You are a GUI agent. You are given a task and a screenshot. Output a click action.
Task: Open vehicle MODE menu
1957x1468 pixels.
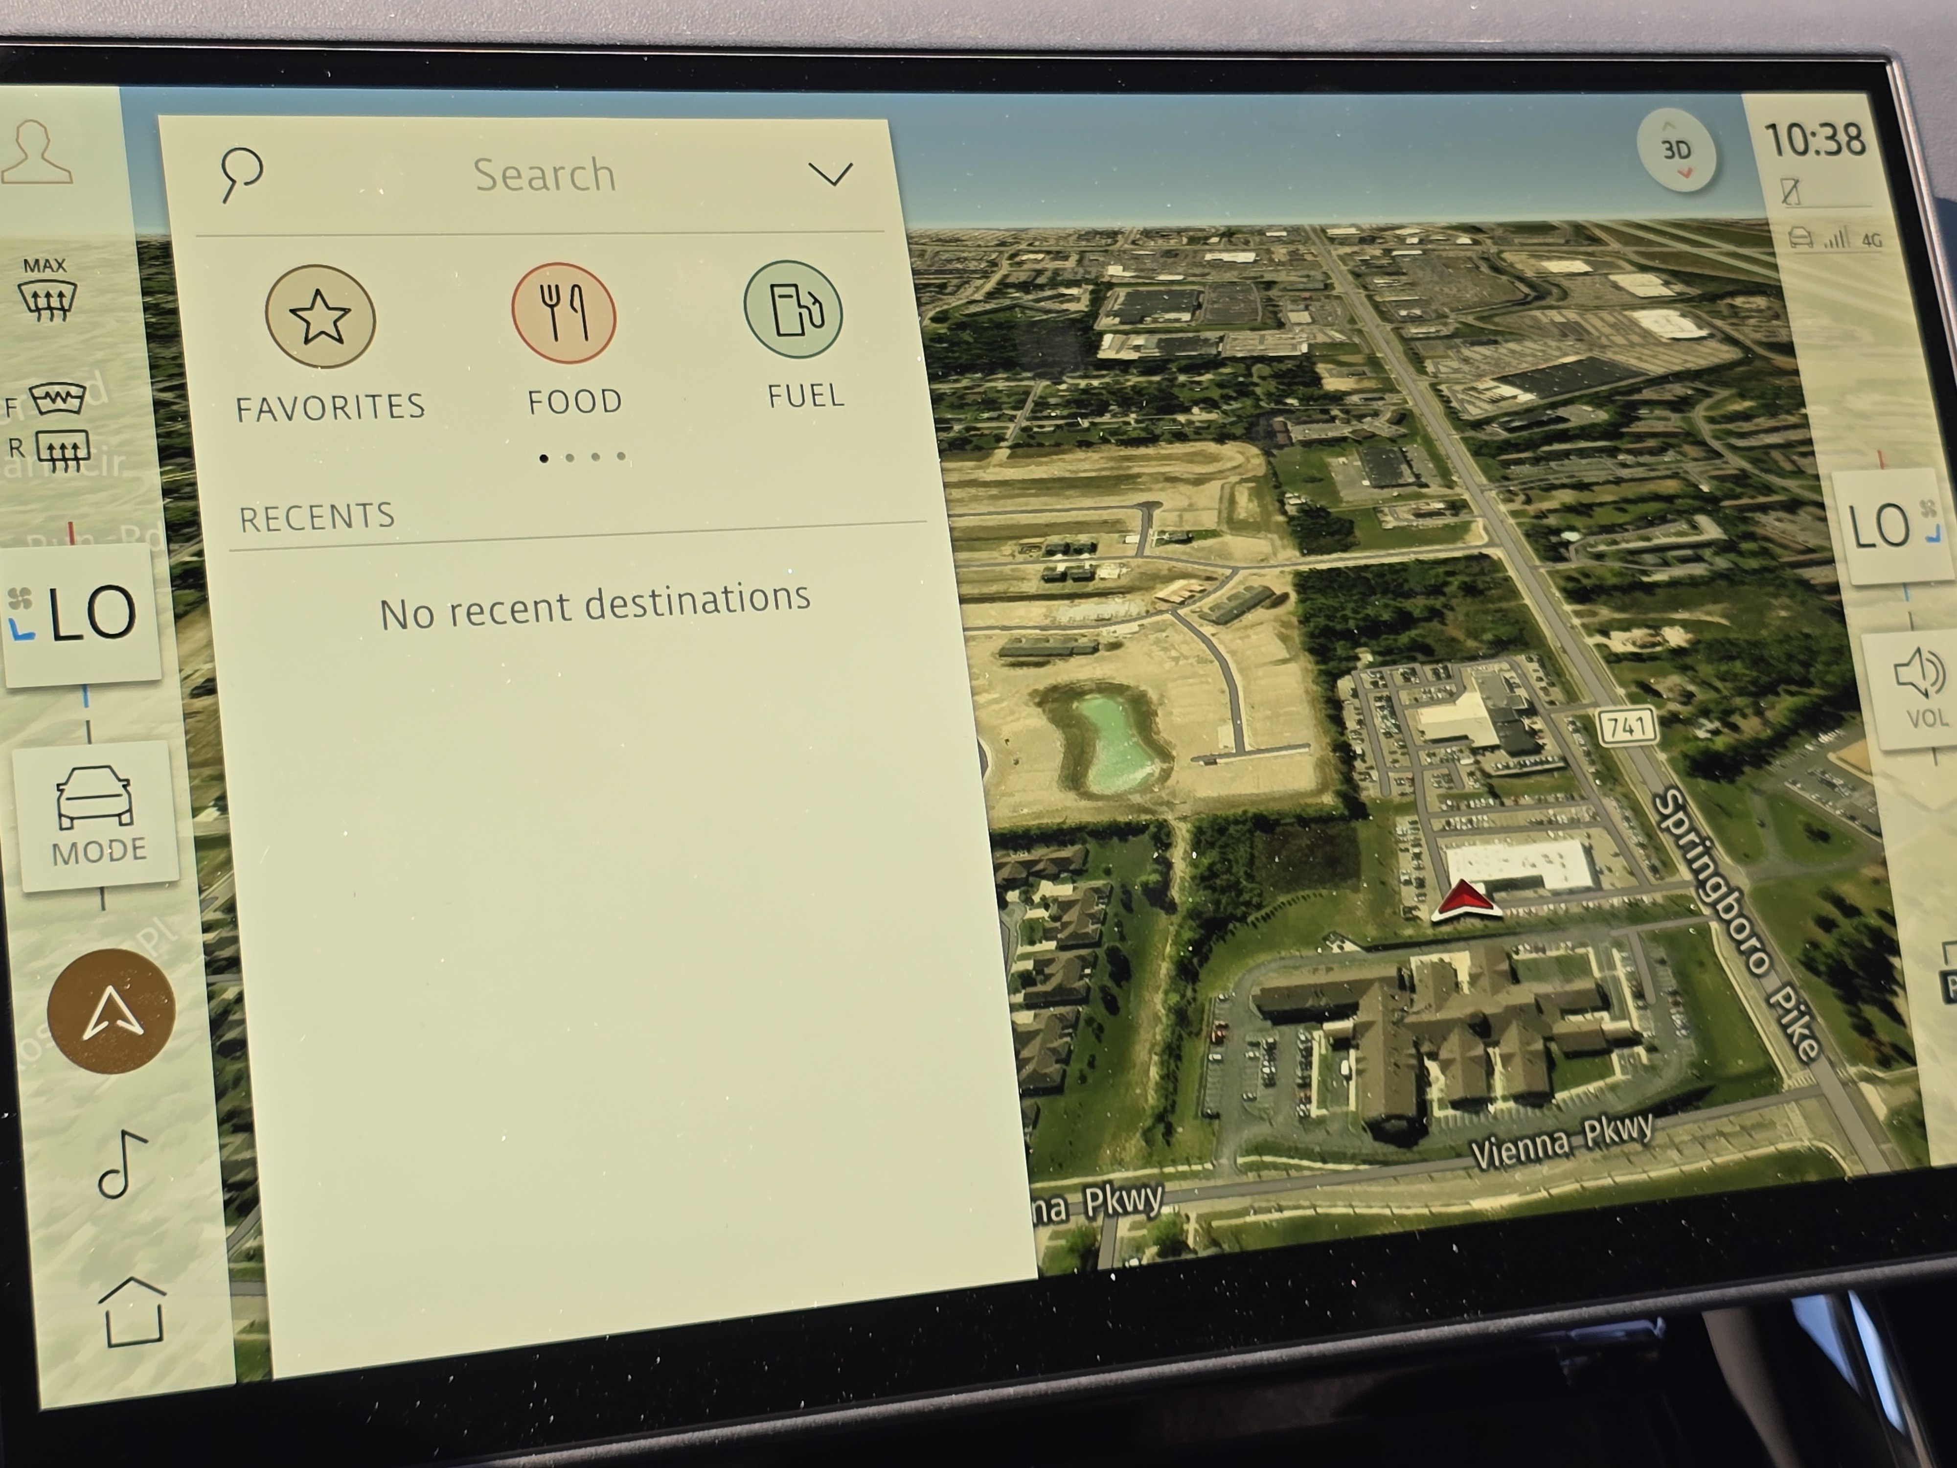coord(95,814)
